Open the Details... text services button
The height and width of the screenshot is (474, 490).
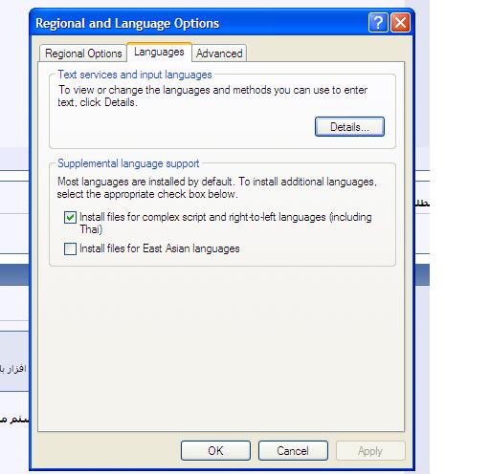pyautogui.click(x=349, y=127)
